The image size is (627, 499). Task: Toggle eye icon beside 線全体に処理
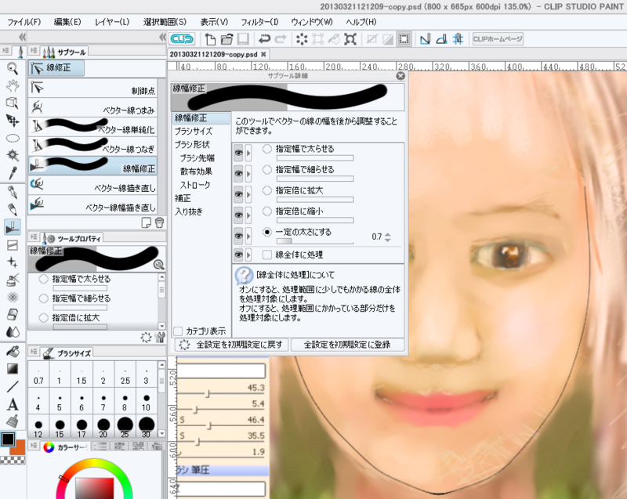pos(238,255)
